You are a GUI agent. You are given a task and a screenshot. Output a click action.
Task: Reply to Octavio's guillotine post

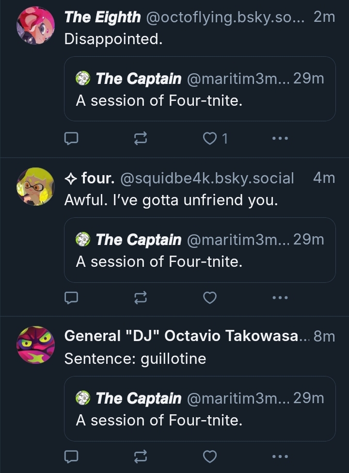click(x=71, y=456)
